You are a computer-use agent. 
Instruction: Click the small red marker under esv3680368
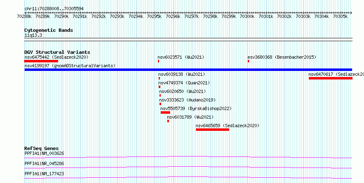tap(248, 61)
